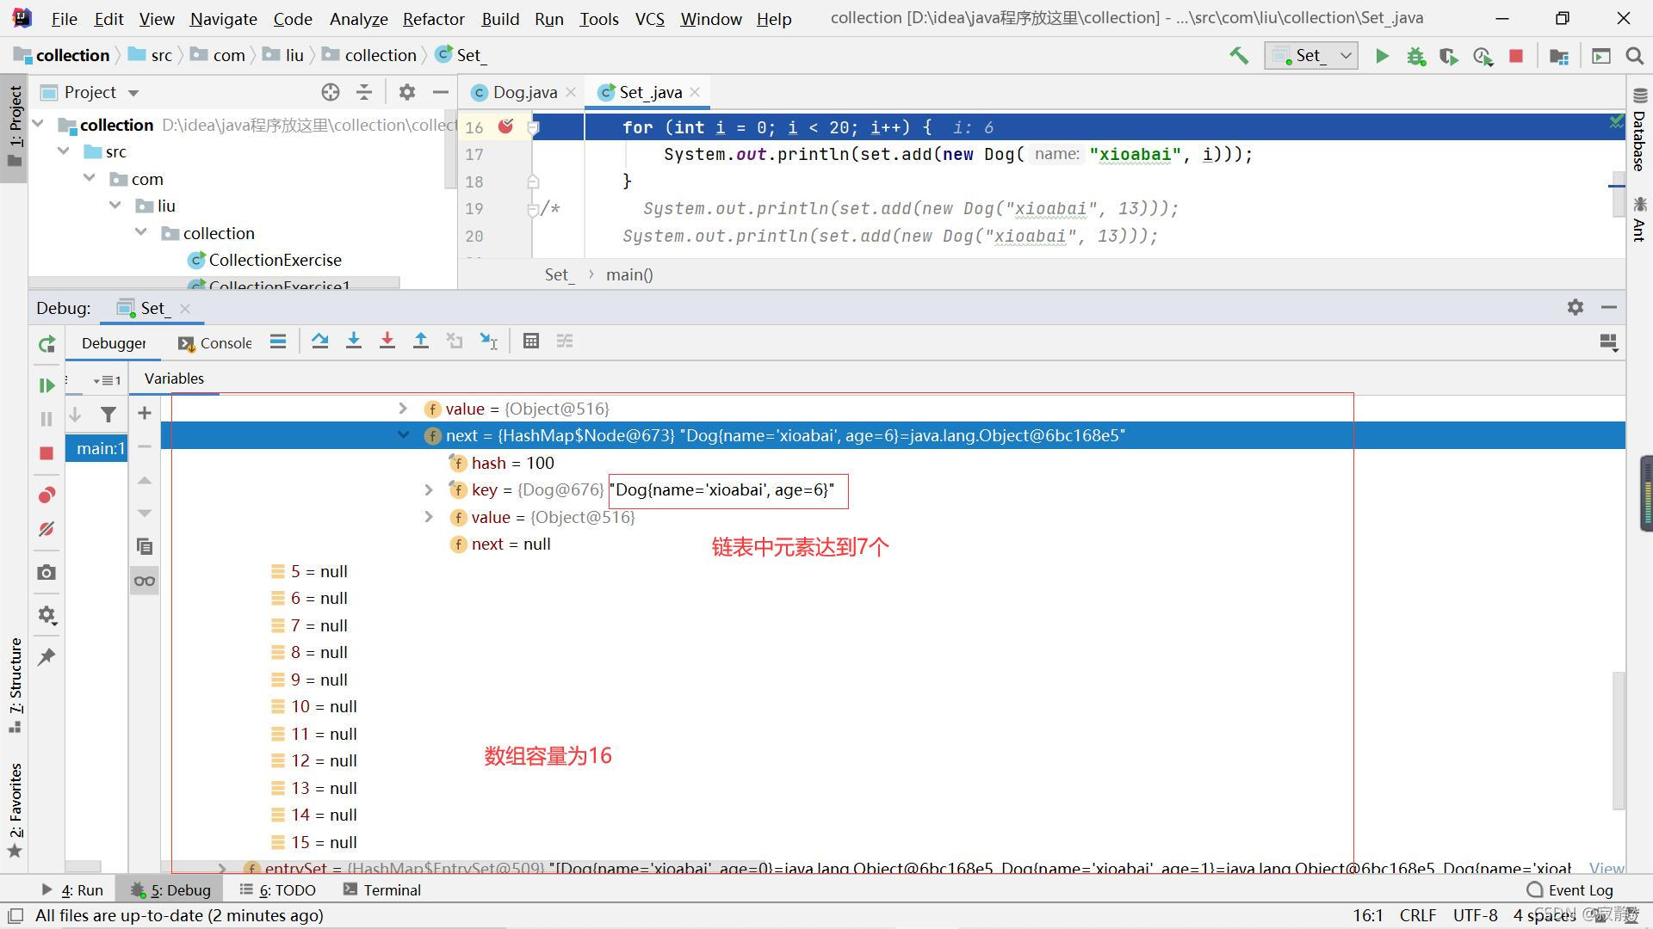The image size is (1653, 929).
Task: Open the filter frames funnel icon
Action: pos(108,415)
